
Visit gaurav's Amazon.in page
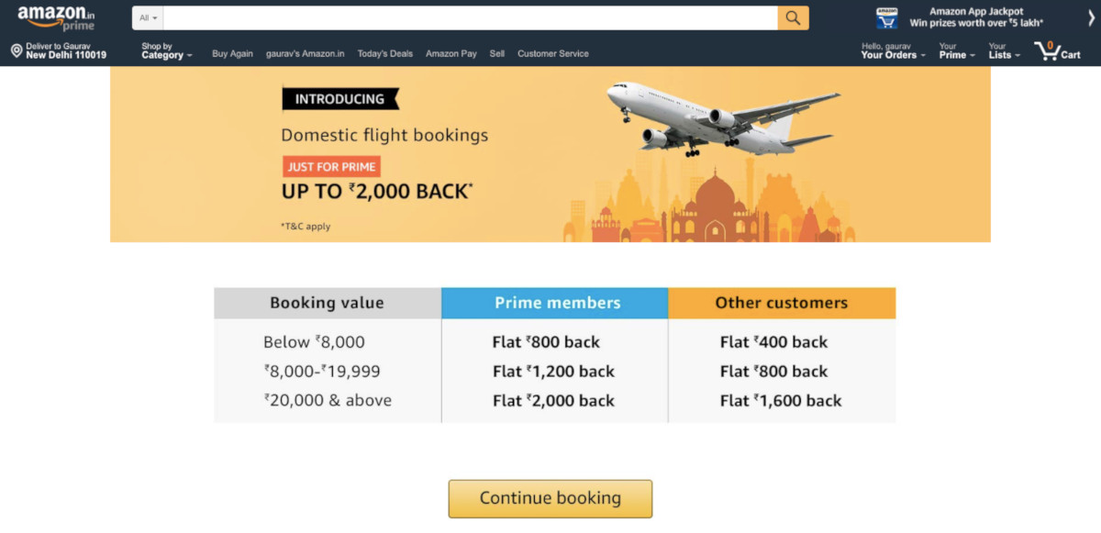(306, 53)
